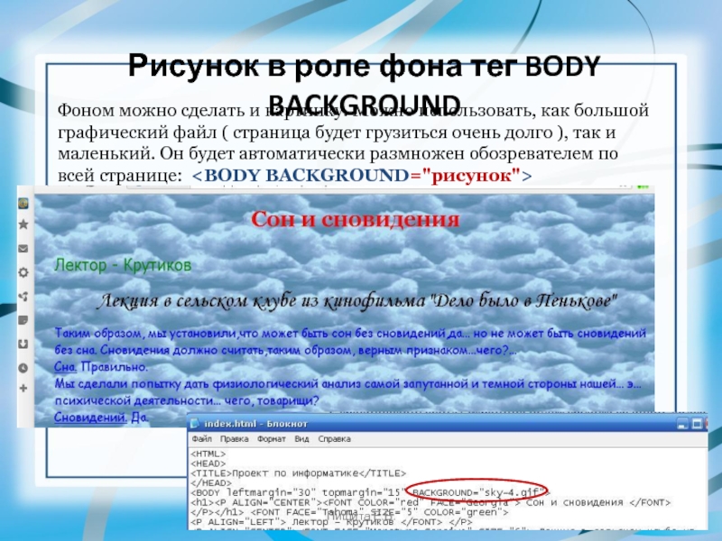Click 'leftmargin="30"' in the BODY tag
This screenshot has width=722, height=541.
[272, 493]
